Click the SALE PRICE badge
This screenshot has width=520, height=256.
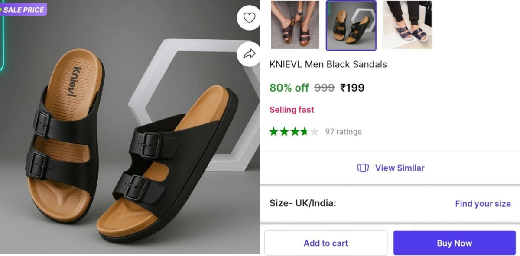pyautogui.click(x=23, y=9)
